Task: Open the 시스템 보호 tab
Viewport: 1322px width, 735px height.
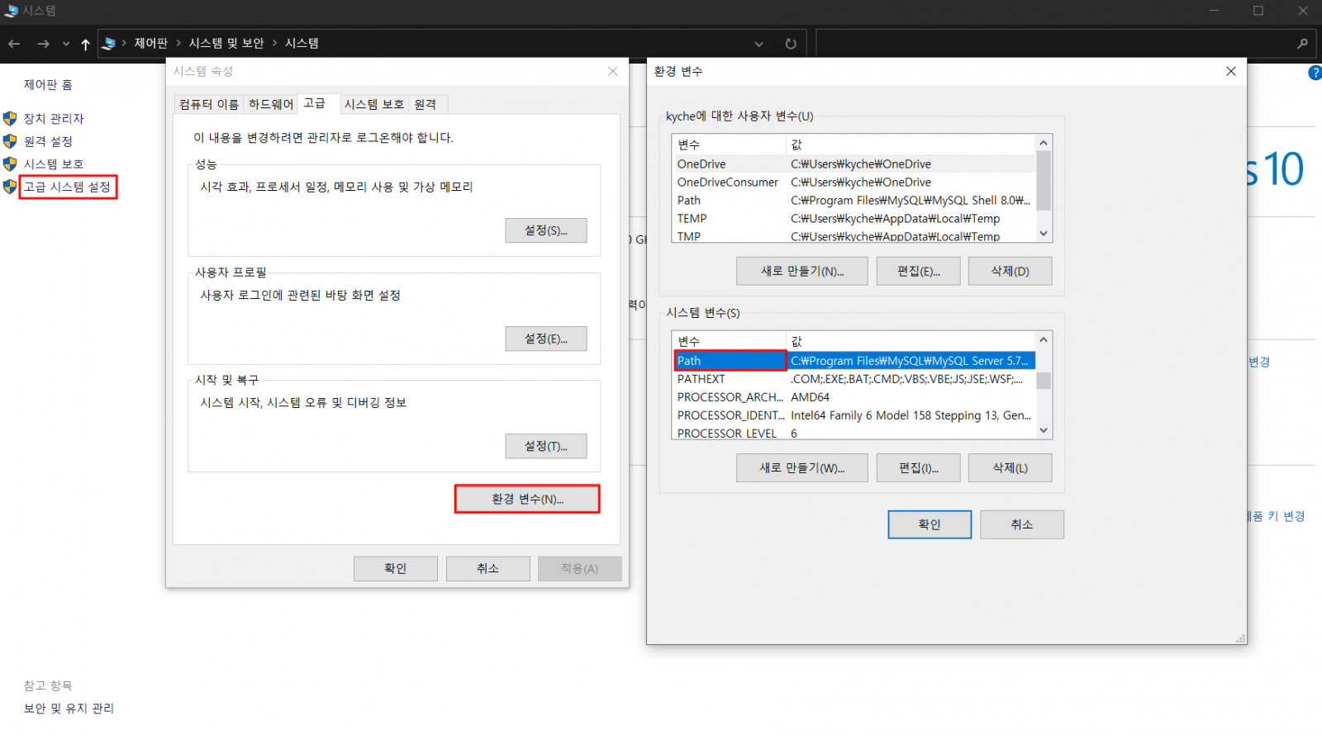Action: point(373,104)
